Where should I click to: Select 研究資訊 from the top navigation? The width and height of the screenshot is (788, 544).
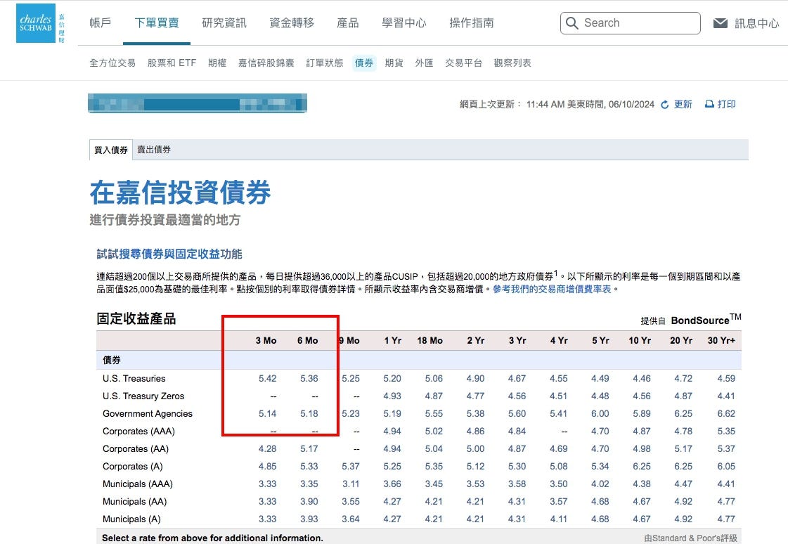tap(224, 22)
